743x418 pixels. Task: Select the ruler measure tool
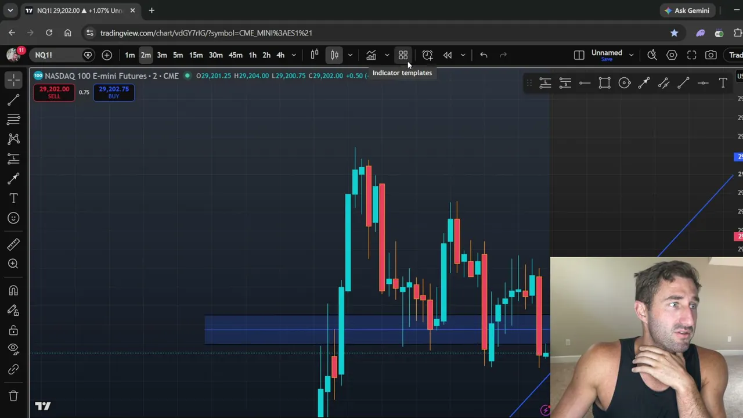[x=13, y=244]
